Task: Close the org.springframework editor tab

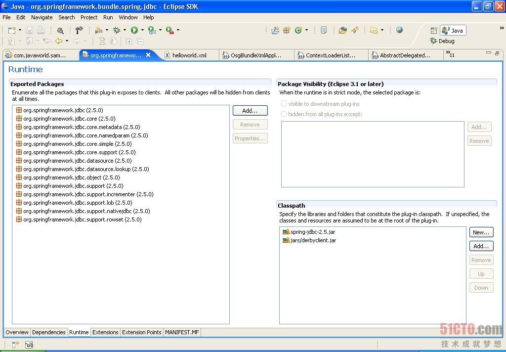Action: point(148,55)
